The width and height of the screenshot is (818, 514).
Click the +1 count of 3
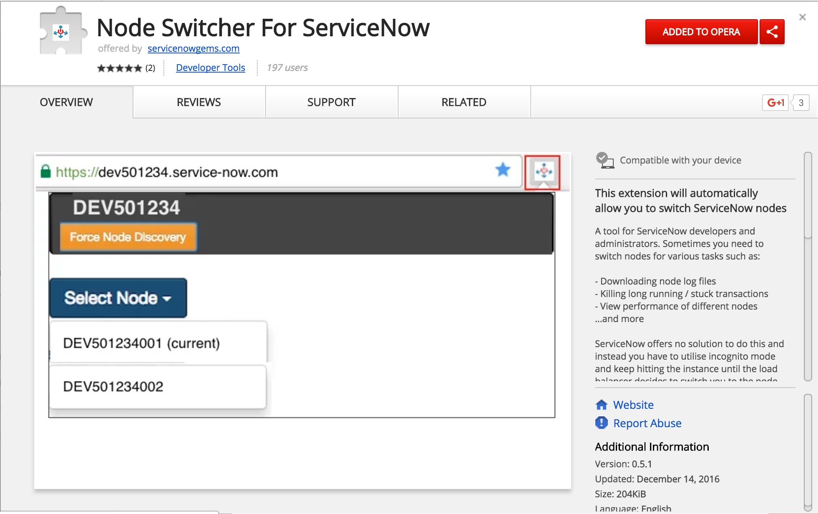coord(800,103)
